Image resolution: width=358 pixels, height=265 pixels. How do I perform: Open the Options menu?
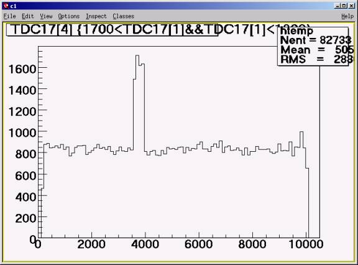point(69,16)
